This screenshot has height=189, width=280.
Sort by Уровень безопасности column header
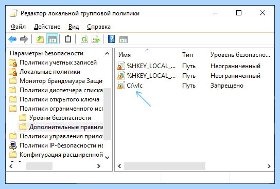pos(240,55)
